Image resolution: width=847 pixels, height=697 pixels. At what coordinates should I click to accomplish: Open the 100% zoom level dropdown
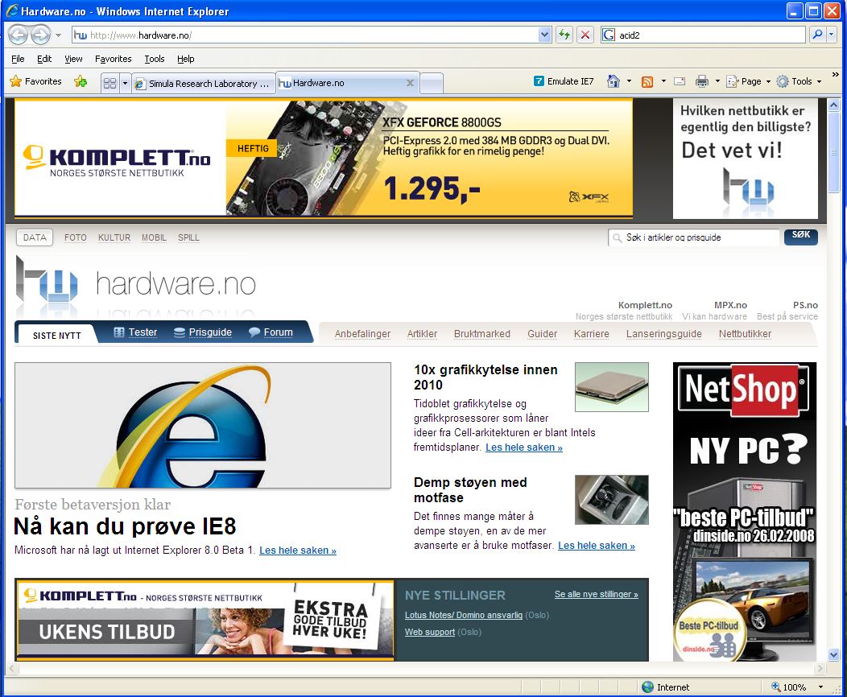pyautogui.click(x=821, y=687)
